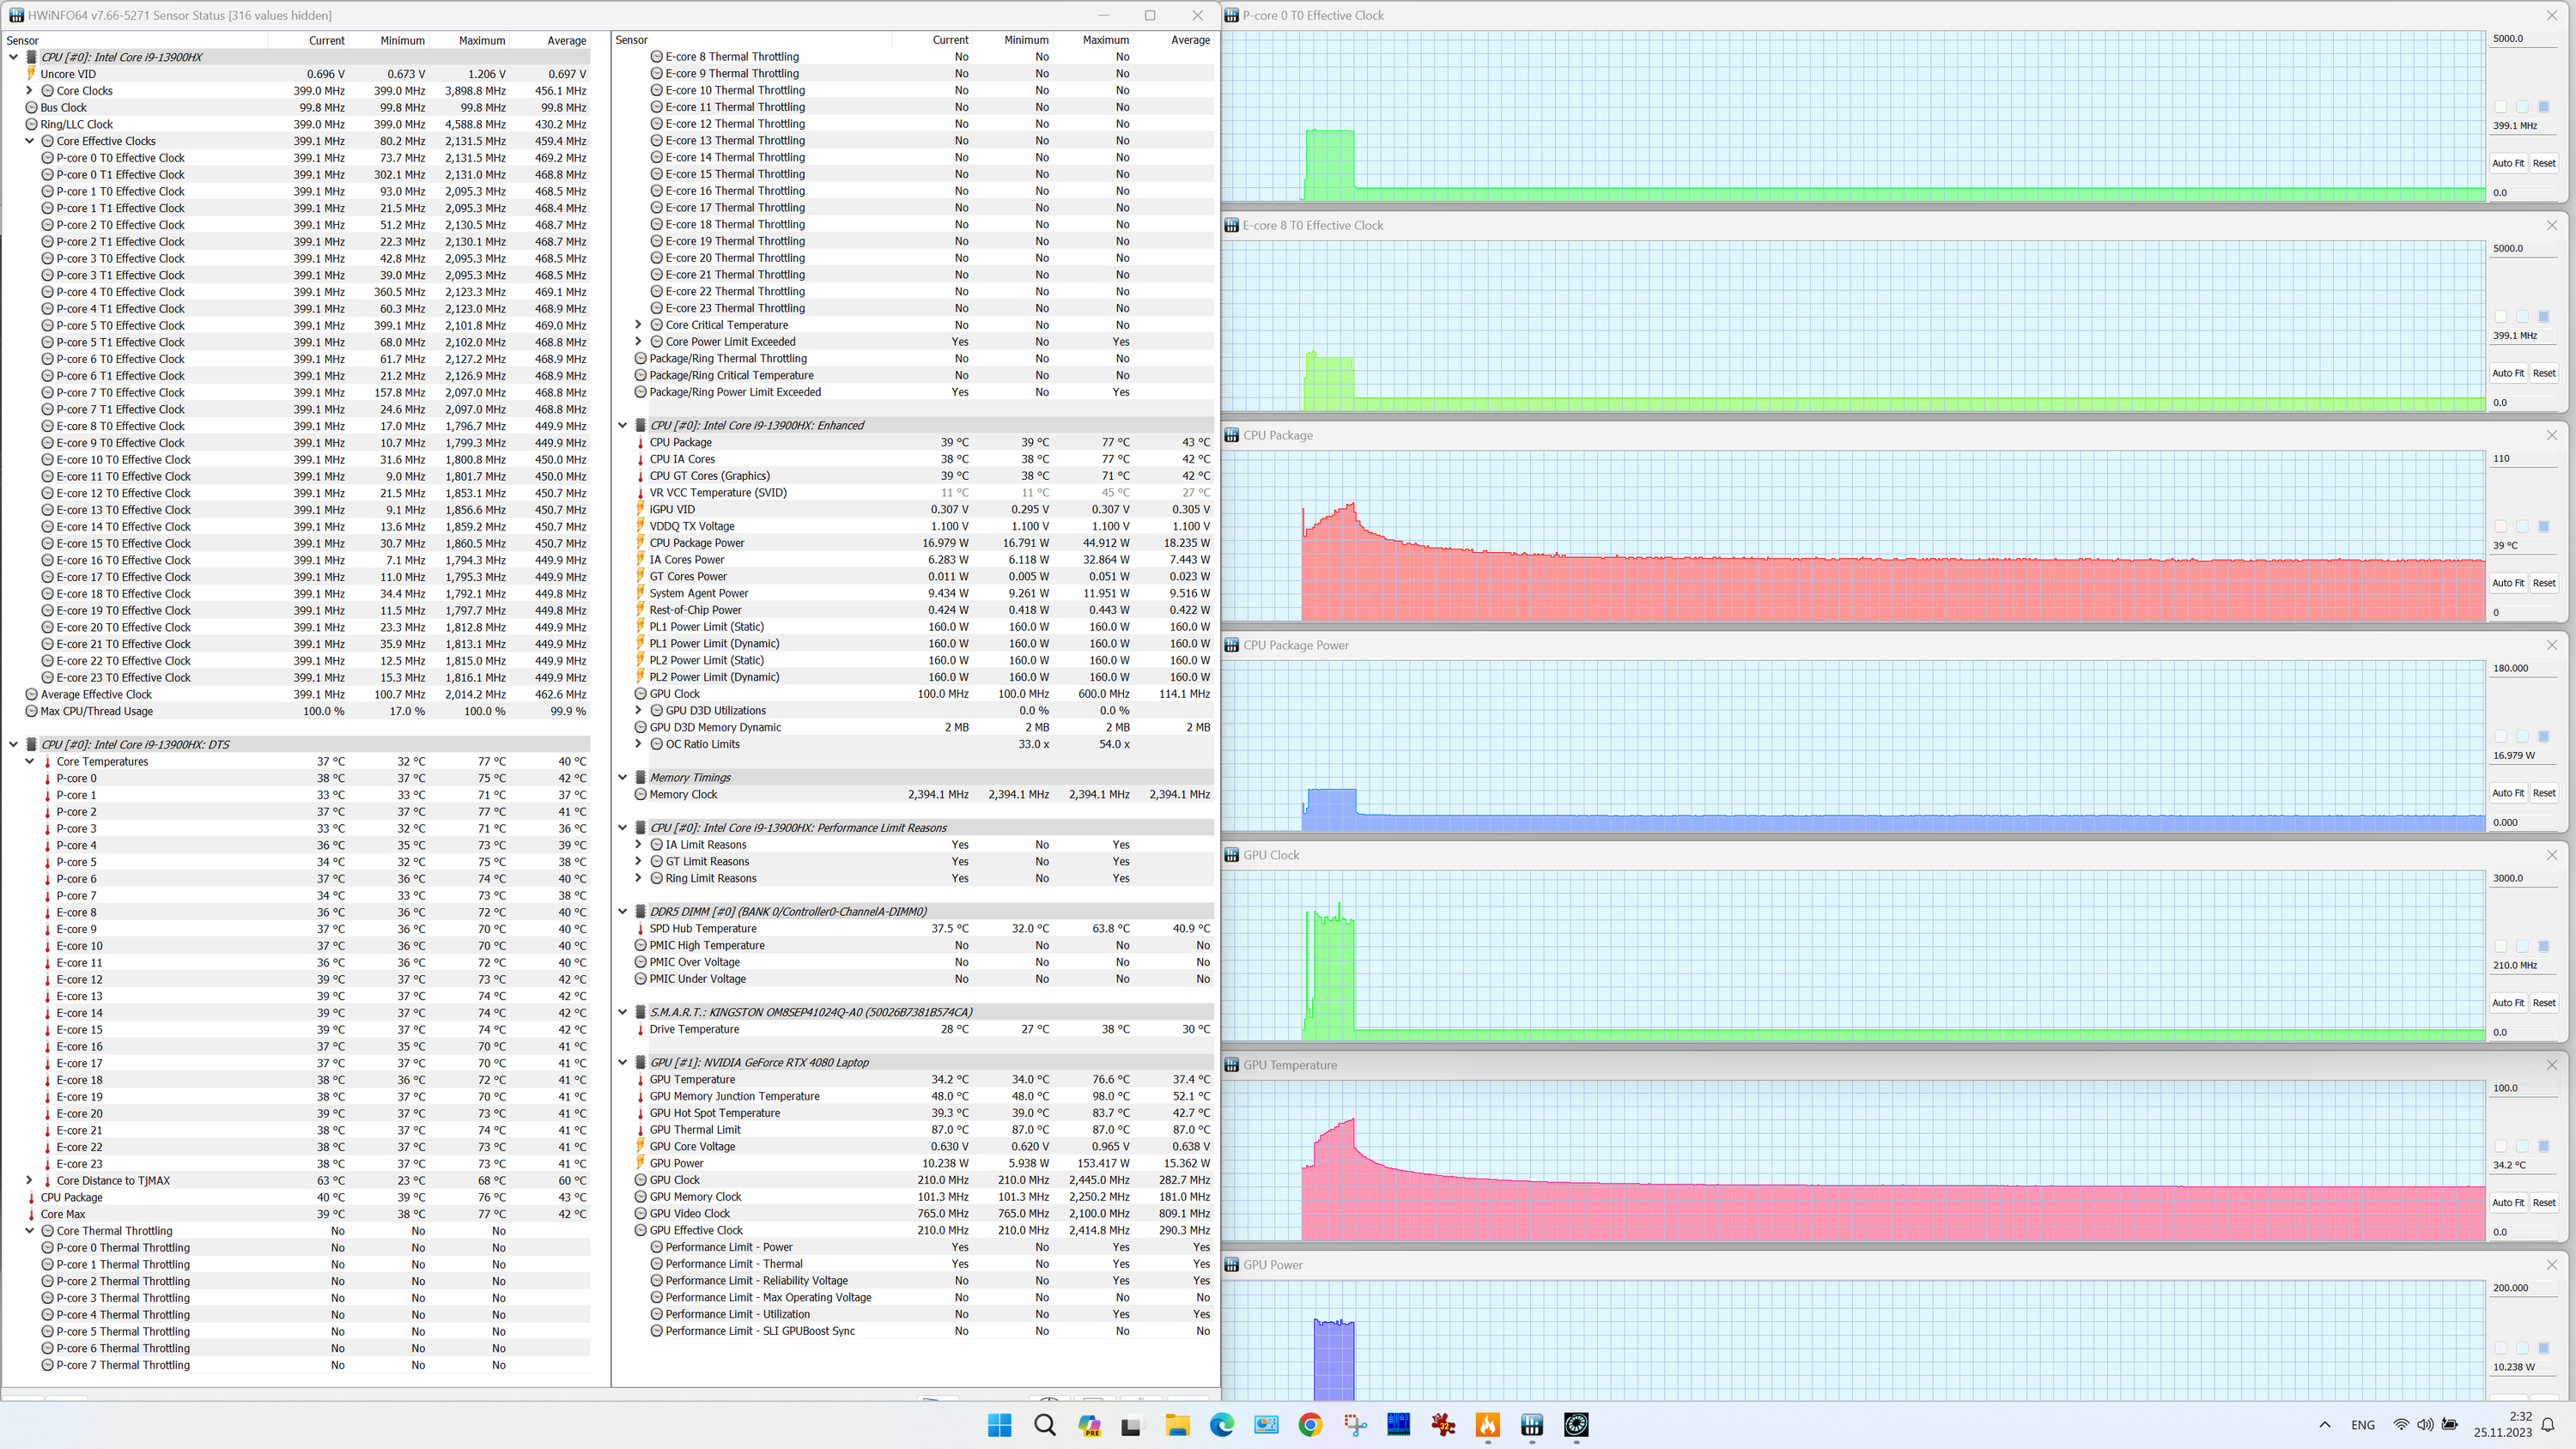
Task: Open the Snipping Tool taskbar icon
Action: [1354, 1425]
